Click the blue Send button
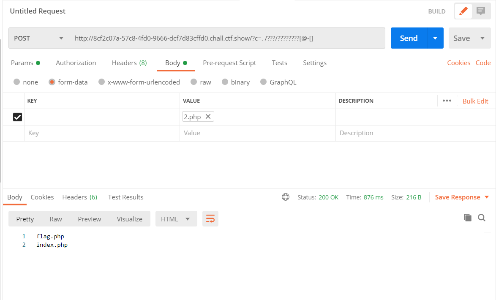 409,38
